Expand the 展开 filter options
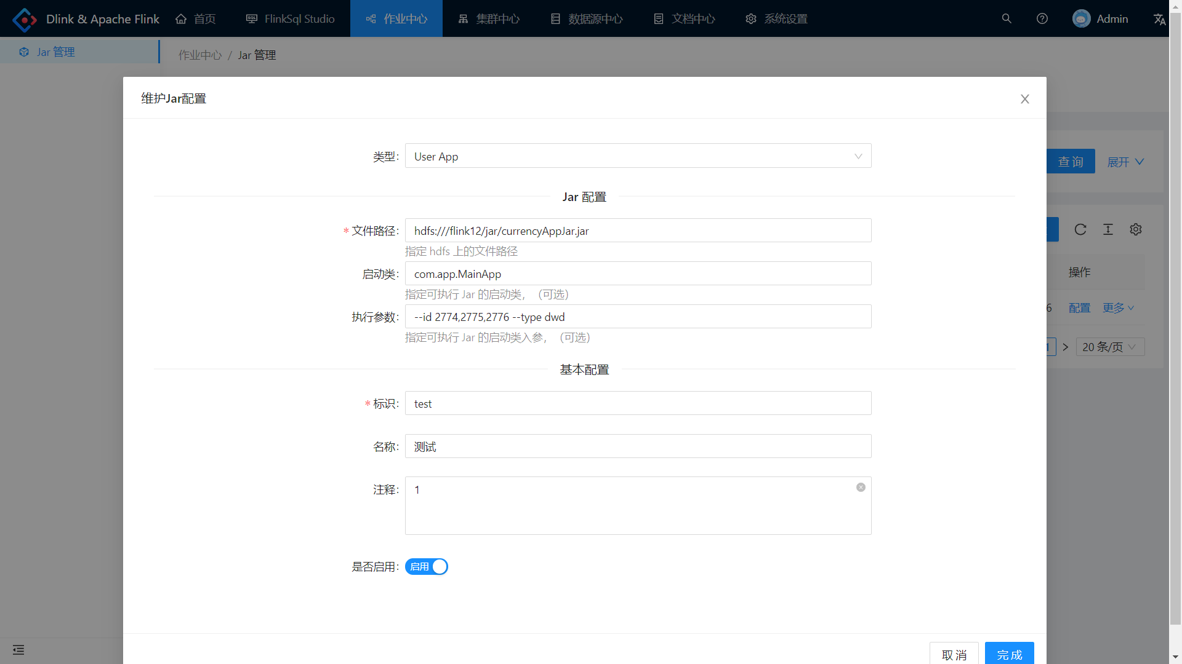Image resolution: width=1182 pixels, height=664 pixels. pos(1125,162)
